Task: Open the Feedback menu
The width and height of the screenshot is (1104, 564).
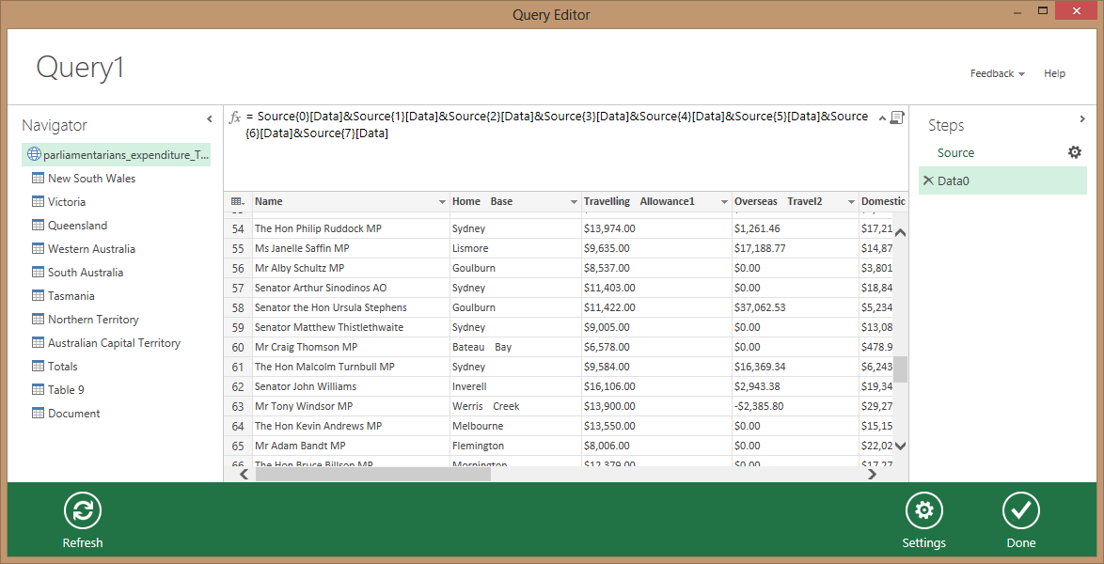Action: [x=997, y=73]
